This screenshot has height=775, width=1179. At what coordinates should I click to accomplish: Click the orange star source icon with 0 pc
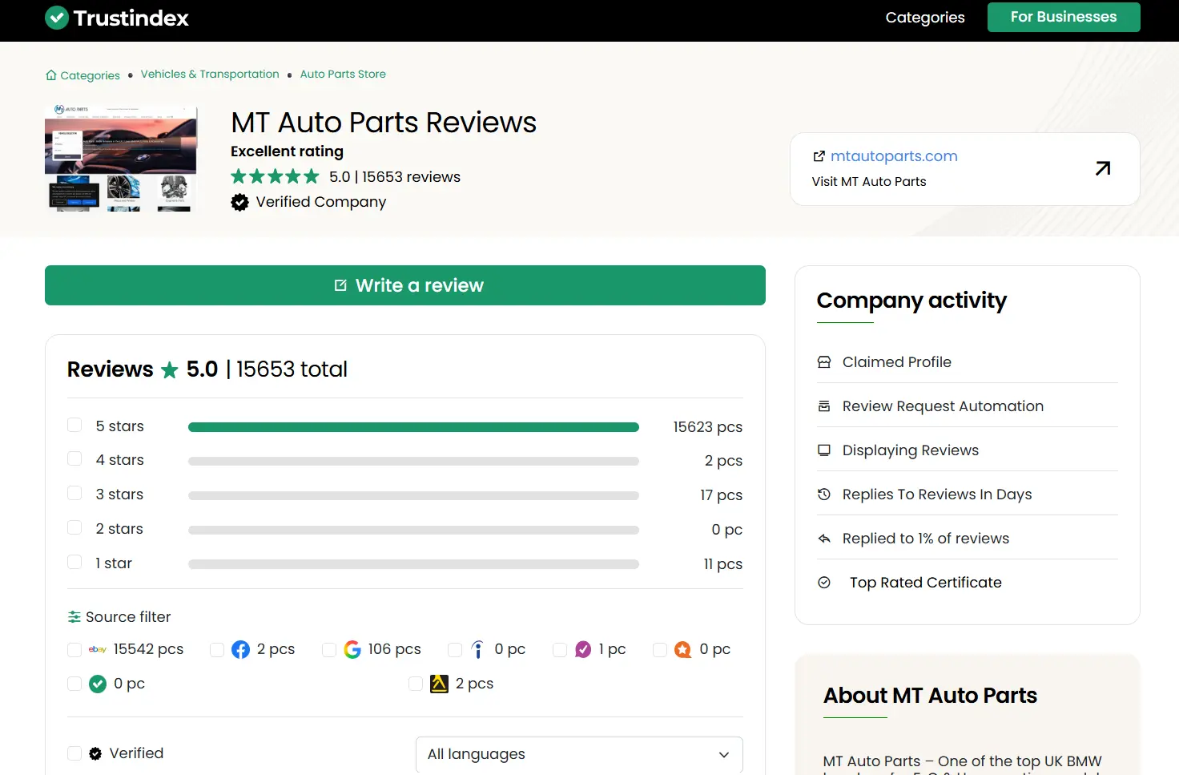click(x=682, y=649)
